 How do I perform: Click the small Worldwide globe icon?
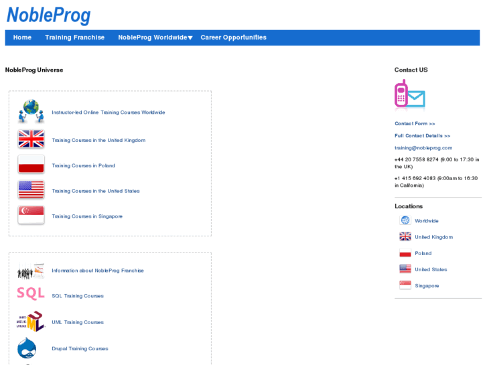[405, 220]
